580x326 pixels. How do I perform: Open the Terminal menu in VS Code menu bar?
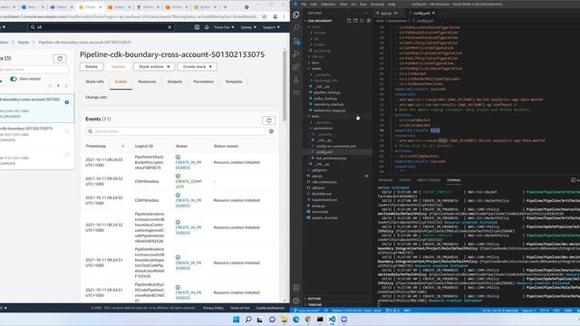377,4
